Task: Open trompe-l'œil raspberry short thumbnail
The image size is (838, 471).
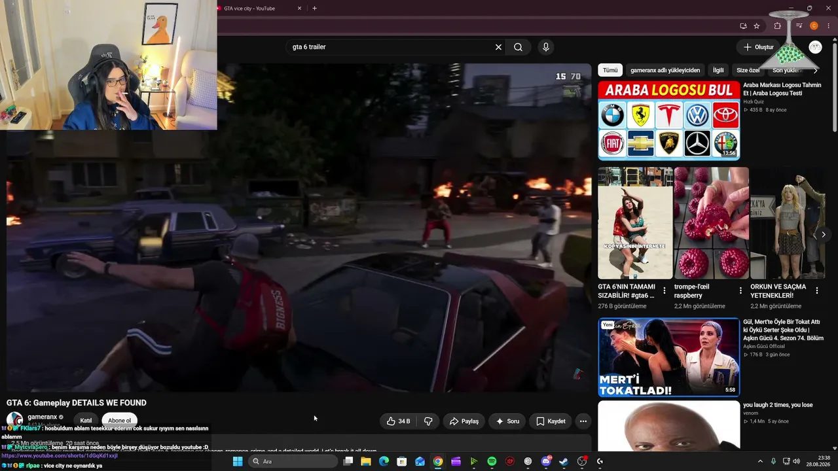Action: [x=711, y=223]
